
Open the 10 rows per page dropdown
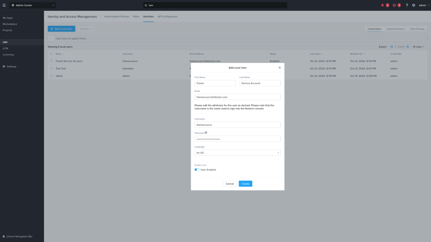click(x=418, y=47)
